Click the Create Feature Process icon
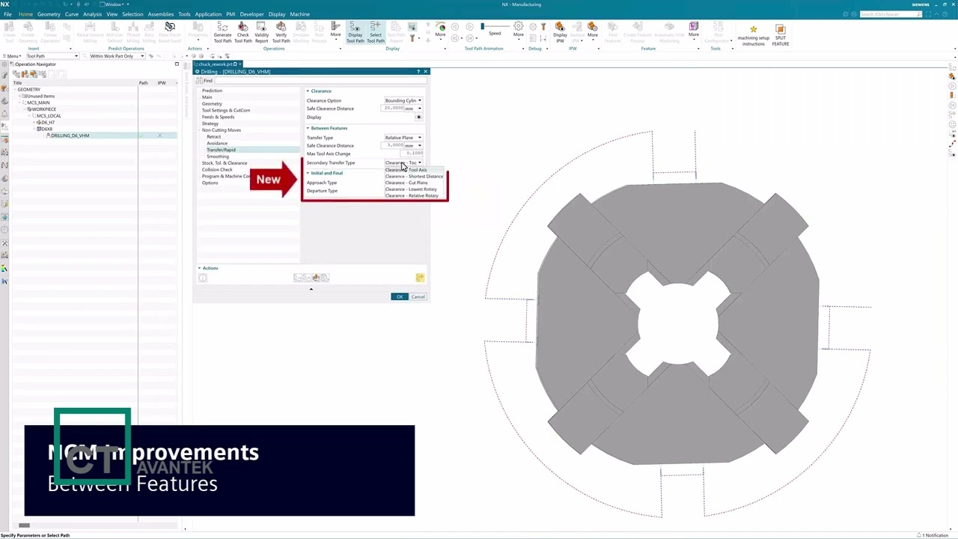The width and height of the screenshot is (958, 539). point(638,28)
